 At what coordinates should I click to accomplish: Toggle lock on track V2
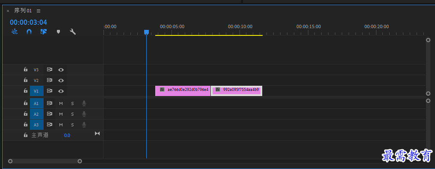[x=26, y=80]
